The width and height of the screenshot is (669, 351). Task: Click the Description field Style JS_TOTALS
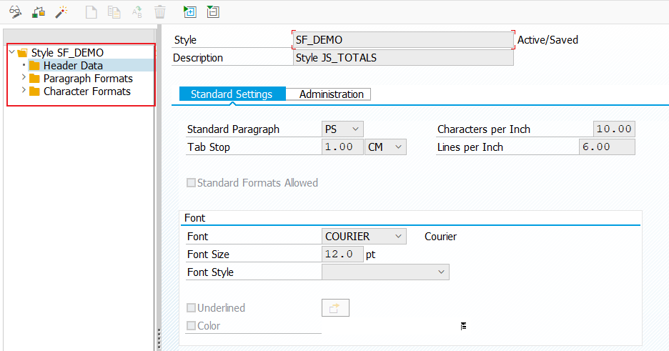tap(403, 58)
